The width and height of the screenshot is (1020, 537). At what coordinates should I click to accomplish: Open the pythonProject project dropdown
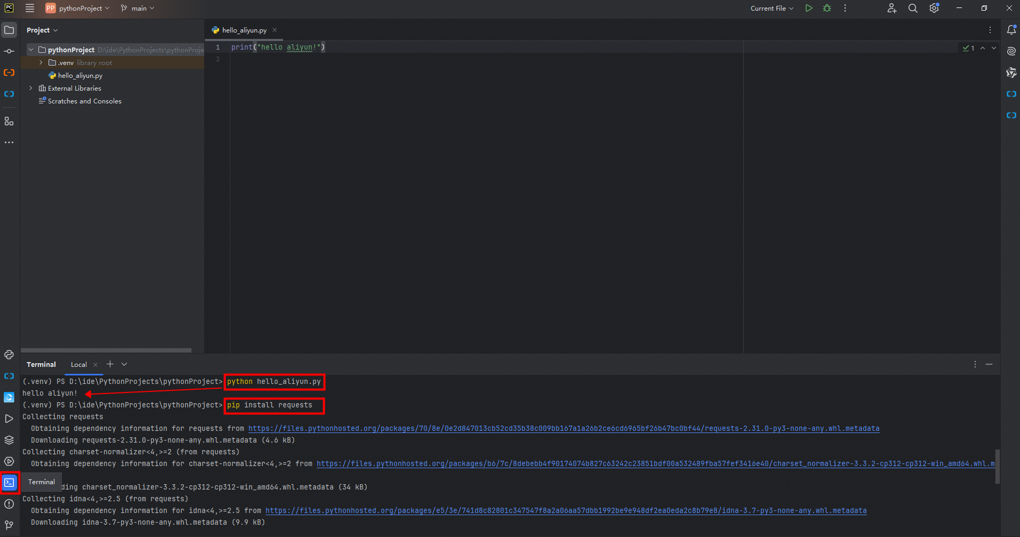tap(78, 8)
